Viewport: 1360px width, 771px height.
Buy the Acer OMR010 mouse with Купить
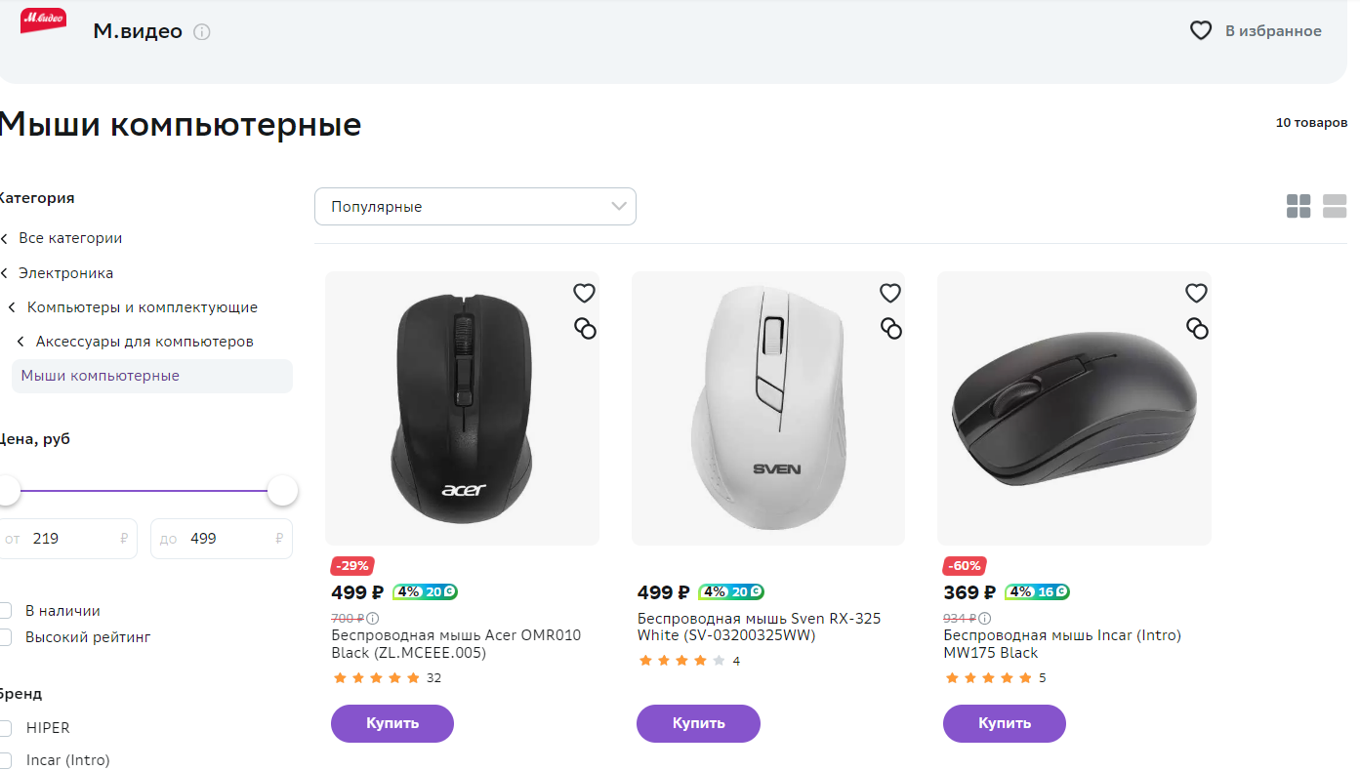392,723
